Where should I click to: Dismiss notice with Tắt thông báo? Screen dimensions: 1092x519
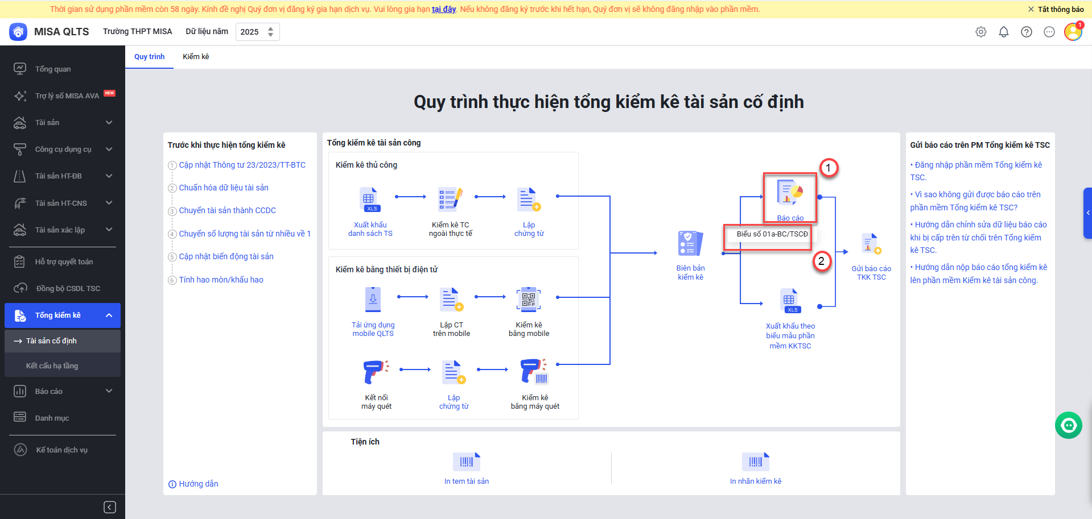point(1056,9)
